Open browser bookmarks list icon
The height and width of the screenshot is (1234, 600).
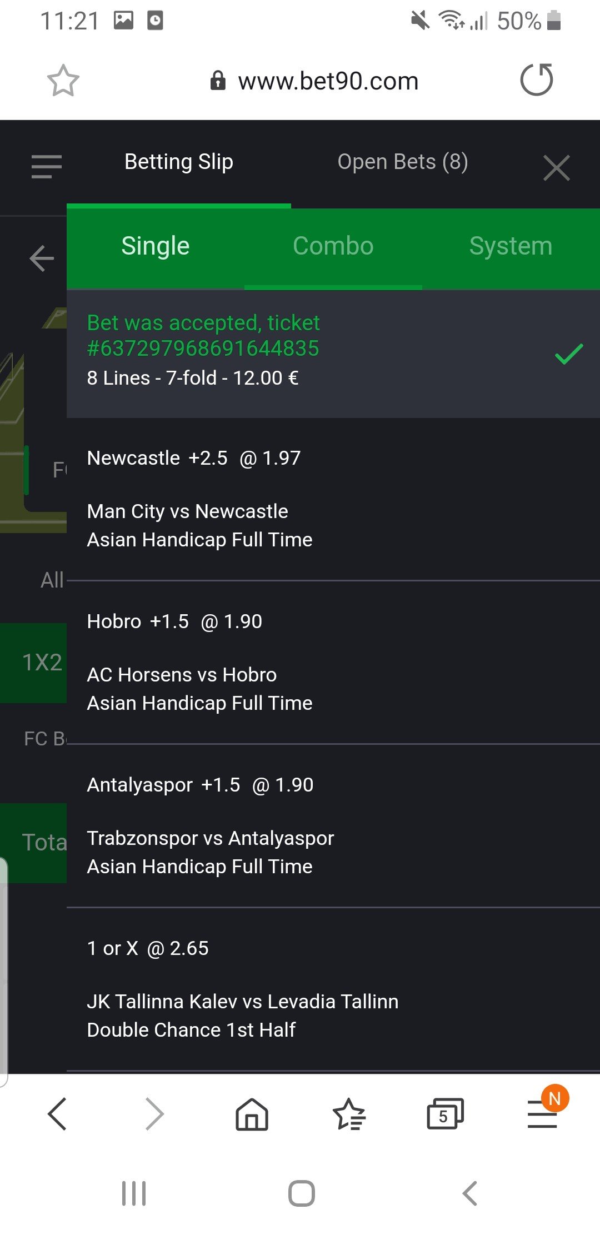349,1114
